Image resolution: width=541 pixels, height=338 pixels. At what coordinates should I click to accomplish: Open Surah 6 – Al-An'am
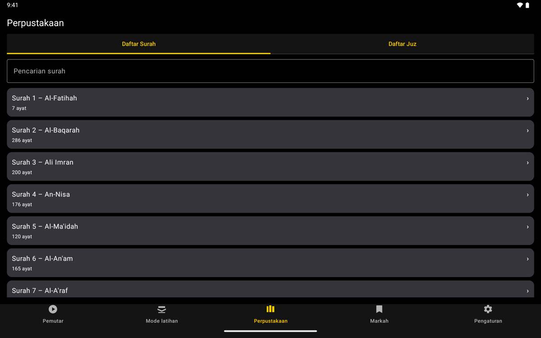270,263
